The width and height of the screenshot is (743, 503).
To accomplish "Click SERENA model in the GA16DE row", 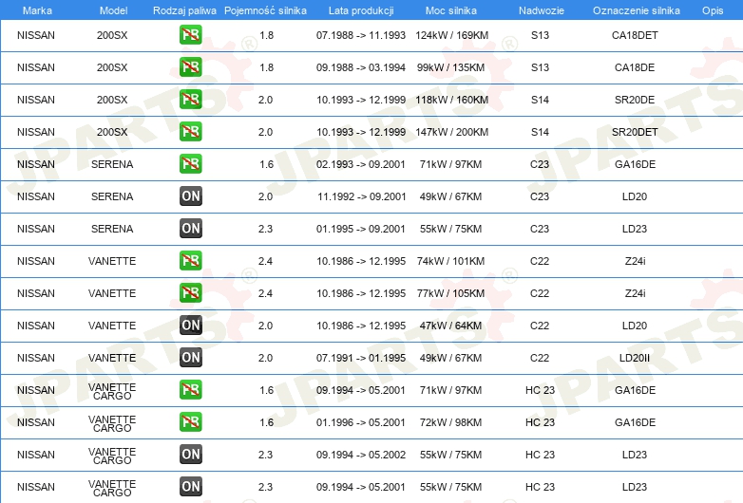I will click(112, 164).
